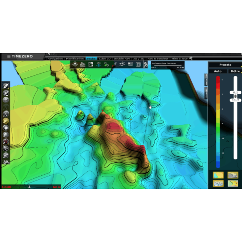
Task: Click the 1:140 chart scale readout
Action: (6, 187)
